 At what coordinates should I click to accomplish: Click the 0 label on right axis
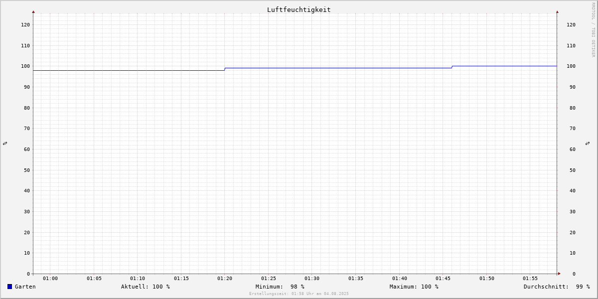574,274
